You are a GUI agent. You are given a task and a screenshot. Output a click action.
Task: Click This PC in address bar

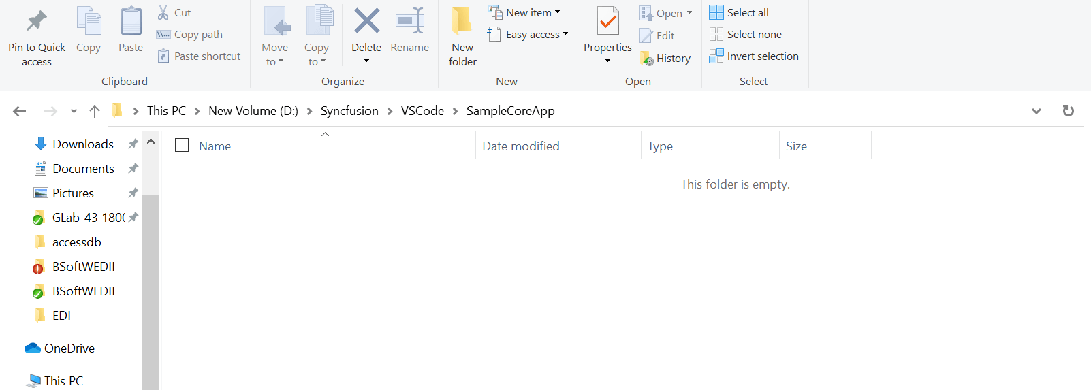(166, 111)
